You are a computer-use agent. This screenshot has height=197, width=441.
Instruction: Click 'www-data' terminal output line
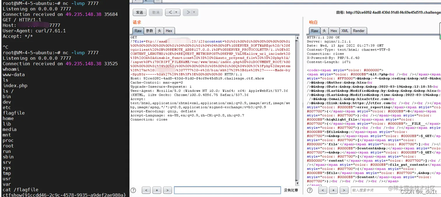[14, 75]
